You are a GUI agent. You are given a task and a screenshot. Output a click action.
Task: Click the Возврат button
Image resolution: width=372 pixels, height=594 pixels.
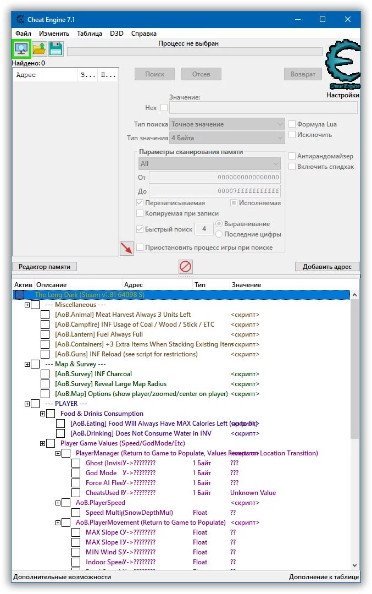pyautogui.click(x=303, y=74)
